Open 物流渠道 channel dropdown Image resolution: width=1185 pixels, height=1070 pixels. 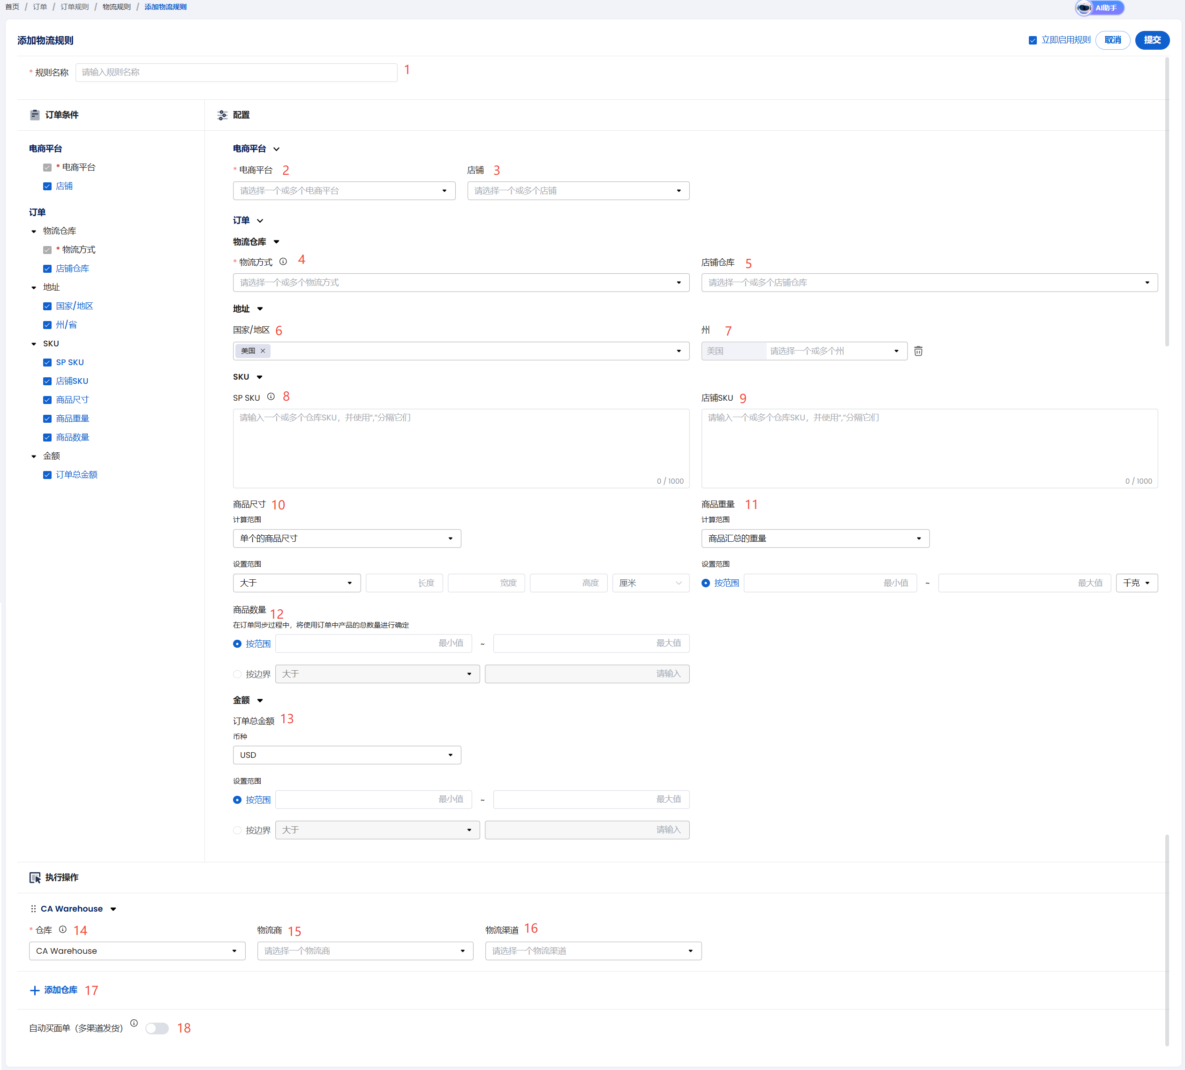(593, 950)
